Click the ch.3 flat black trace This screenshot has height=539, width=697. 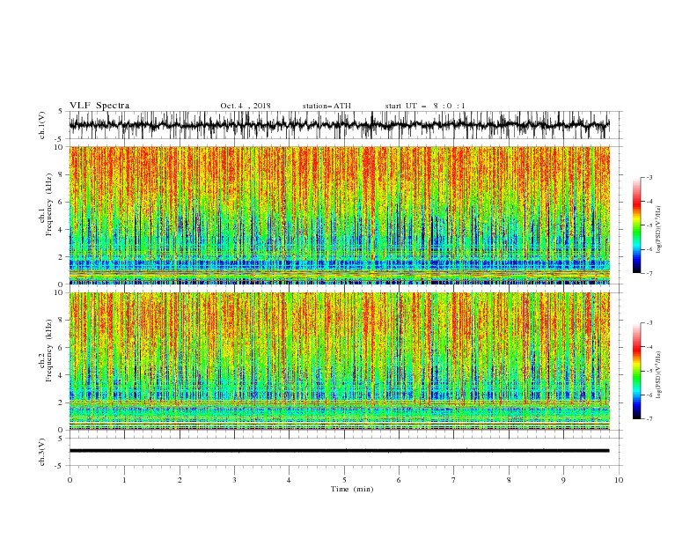click(x=339, y=451)
